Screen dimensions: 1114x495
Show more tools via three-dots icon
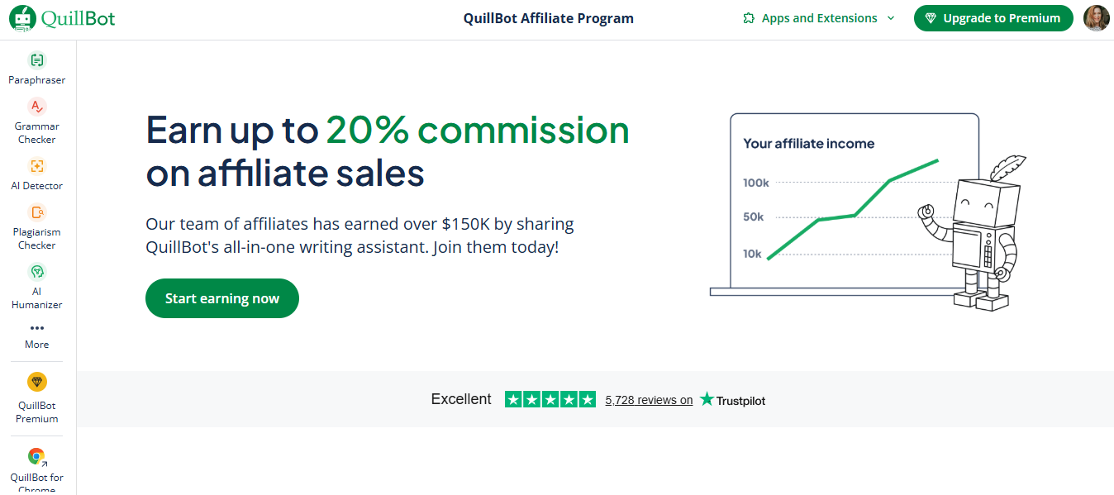pos(37,328)
